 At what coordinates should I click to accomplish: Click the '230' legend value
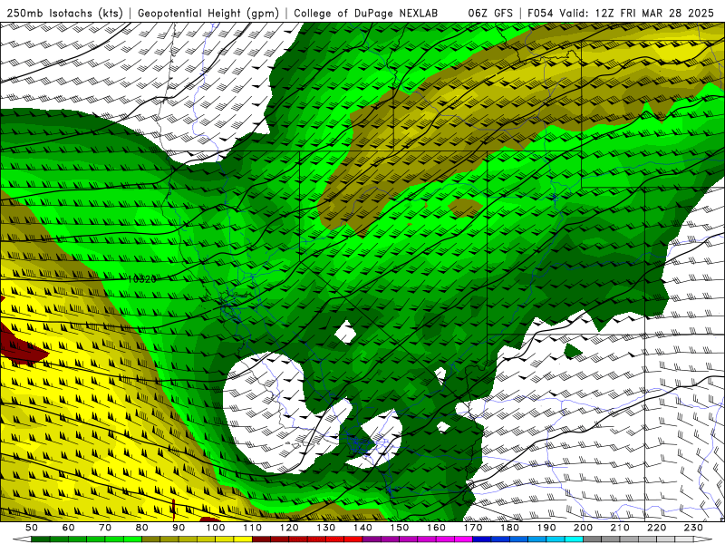(693, 528)
